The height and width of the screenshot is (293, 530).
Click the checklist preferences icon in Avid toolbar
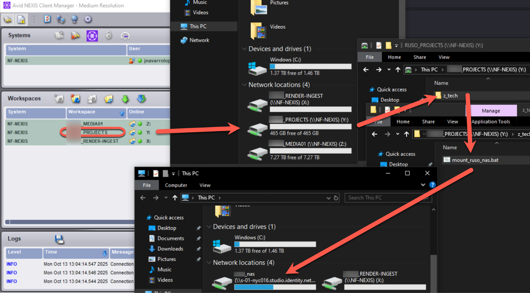pyautogui.click(x=47, y=19)
